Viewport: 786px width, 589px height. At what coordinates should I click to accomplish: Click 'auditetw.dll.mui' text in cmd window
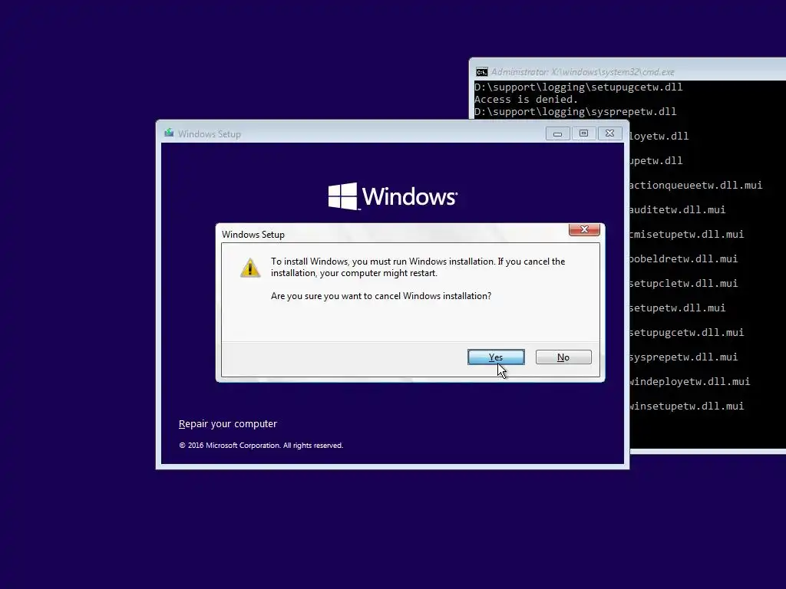pos(678,210)
